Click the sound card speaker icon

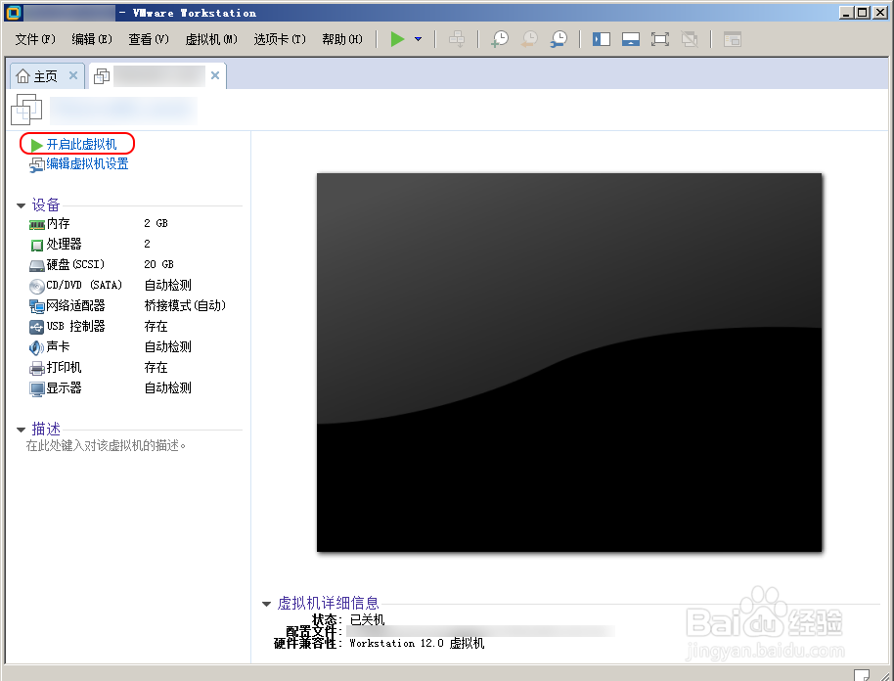point(36,347)
